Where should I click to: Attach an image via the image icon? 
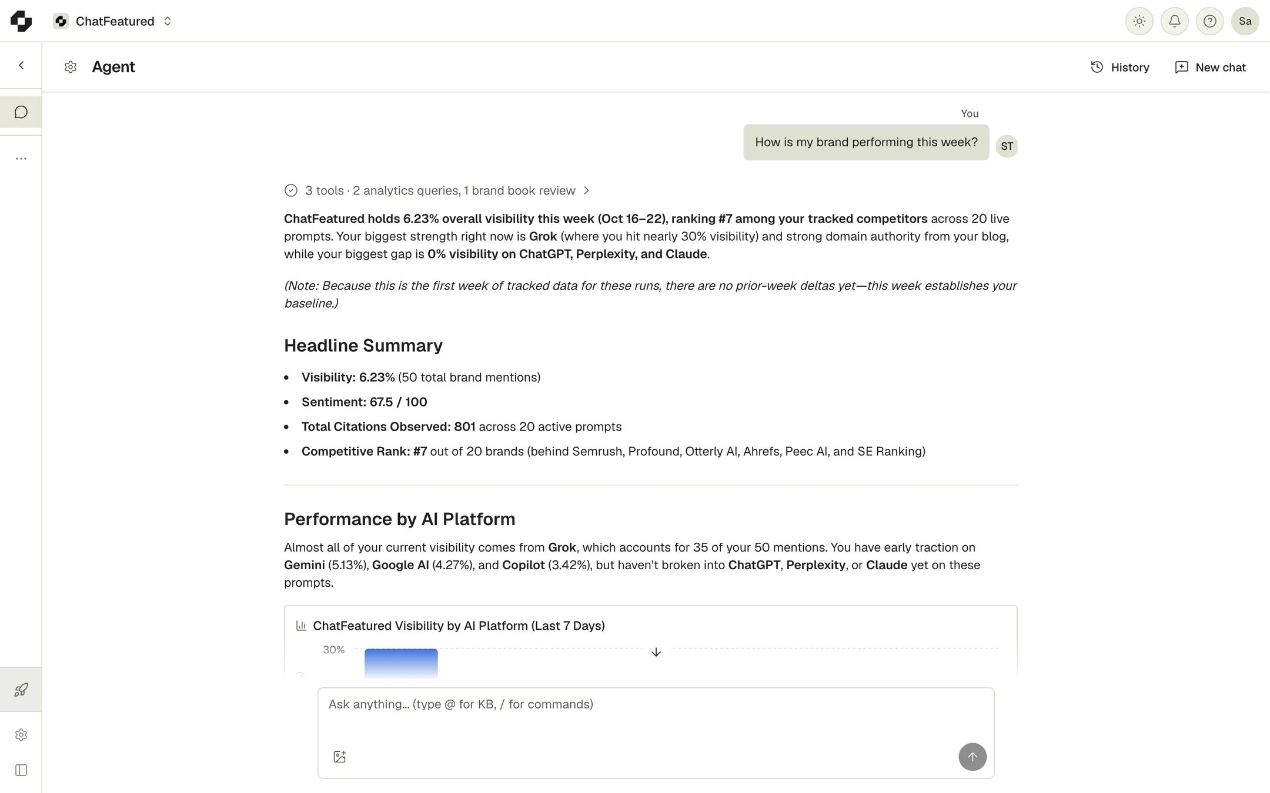[x=340, y=757]
